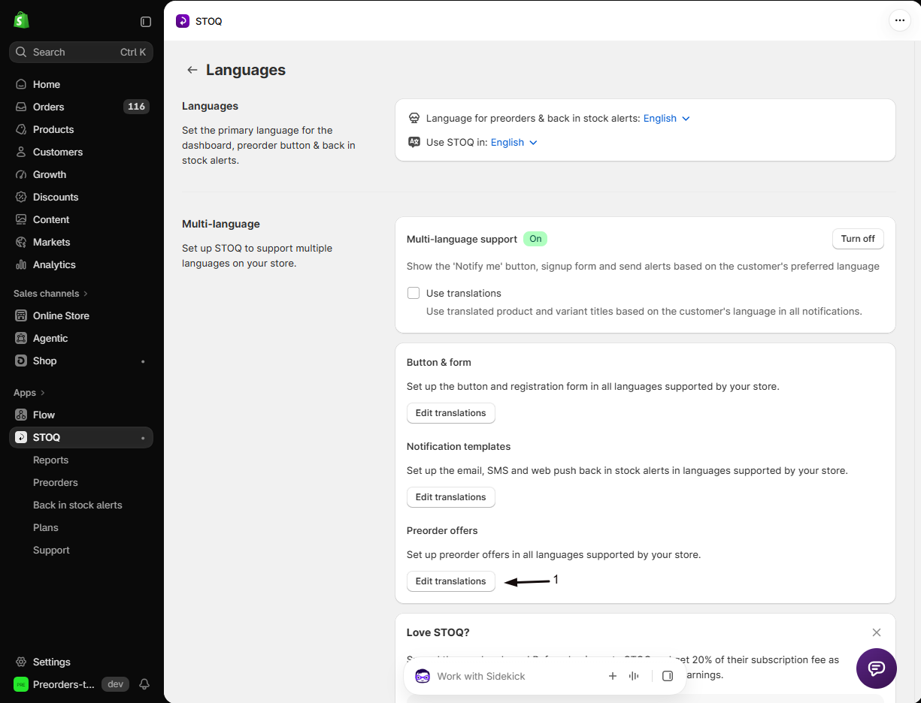Click the Search field in sidebar

tap(81, 52)
